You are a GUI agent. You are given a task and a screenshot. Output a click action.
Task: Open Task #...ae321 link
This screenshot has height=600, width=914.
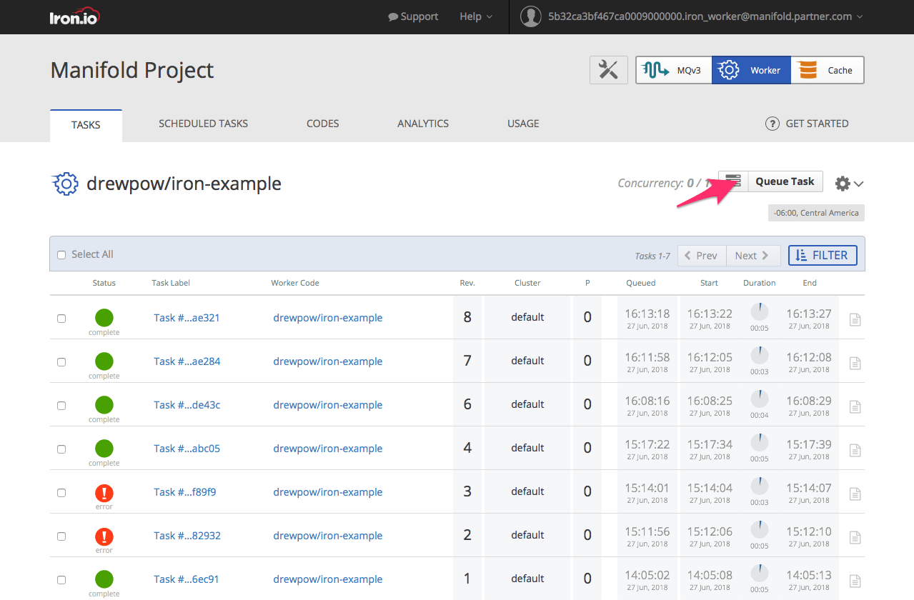click(187, 318)
